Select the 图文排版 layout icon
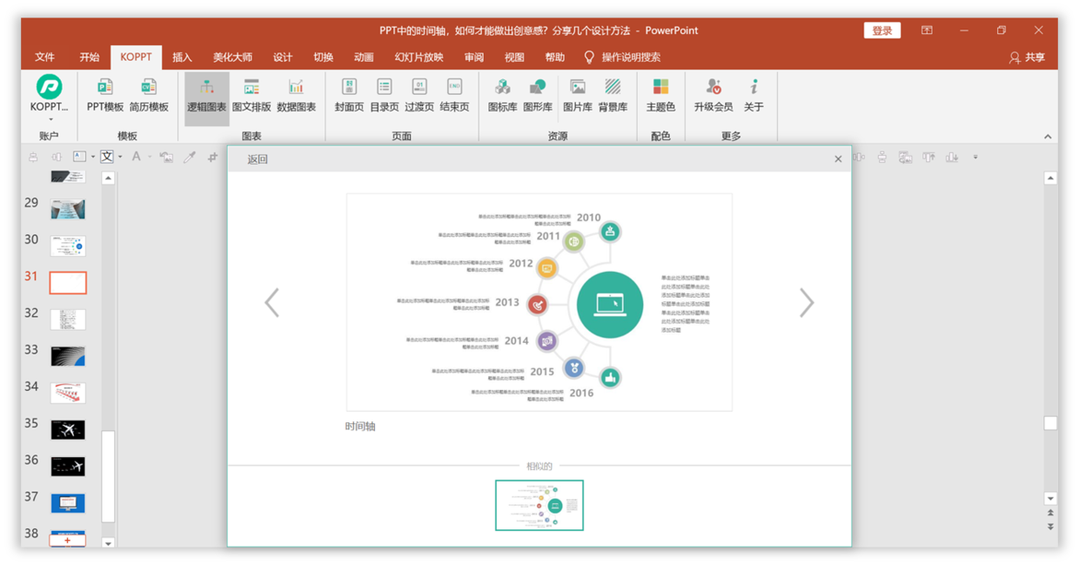The height and width of the screenshot is (565, 1079). 251,96
